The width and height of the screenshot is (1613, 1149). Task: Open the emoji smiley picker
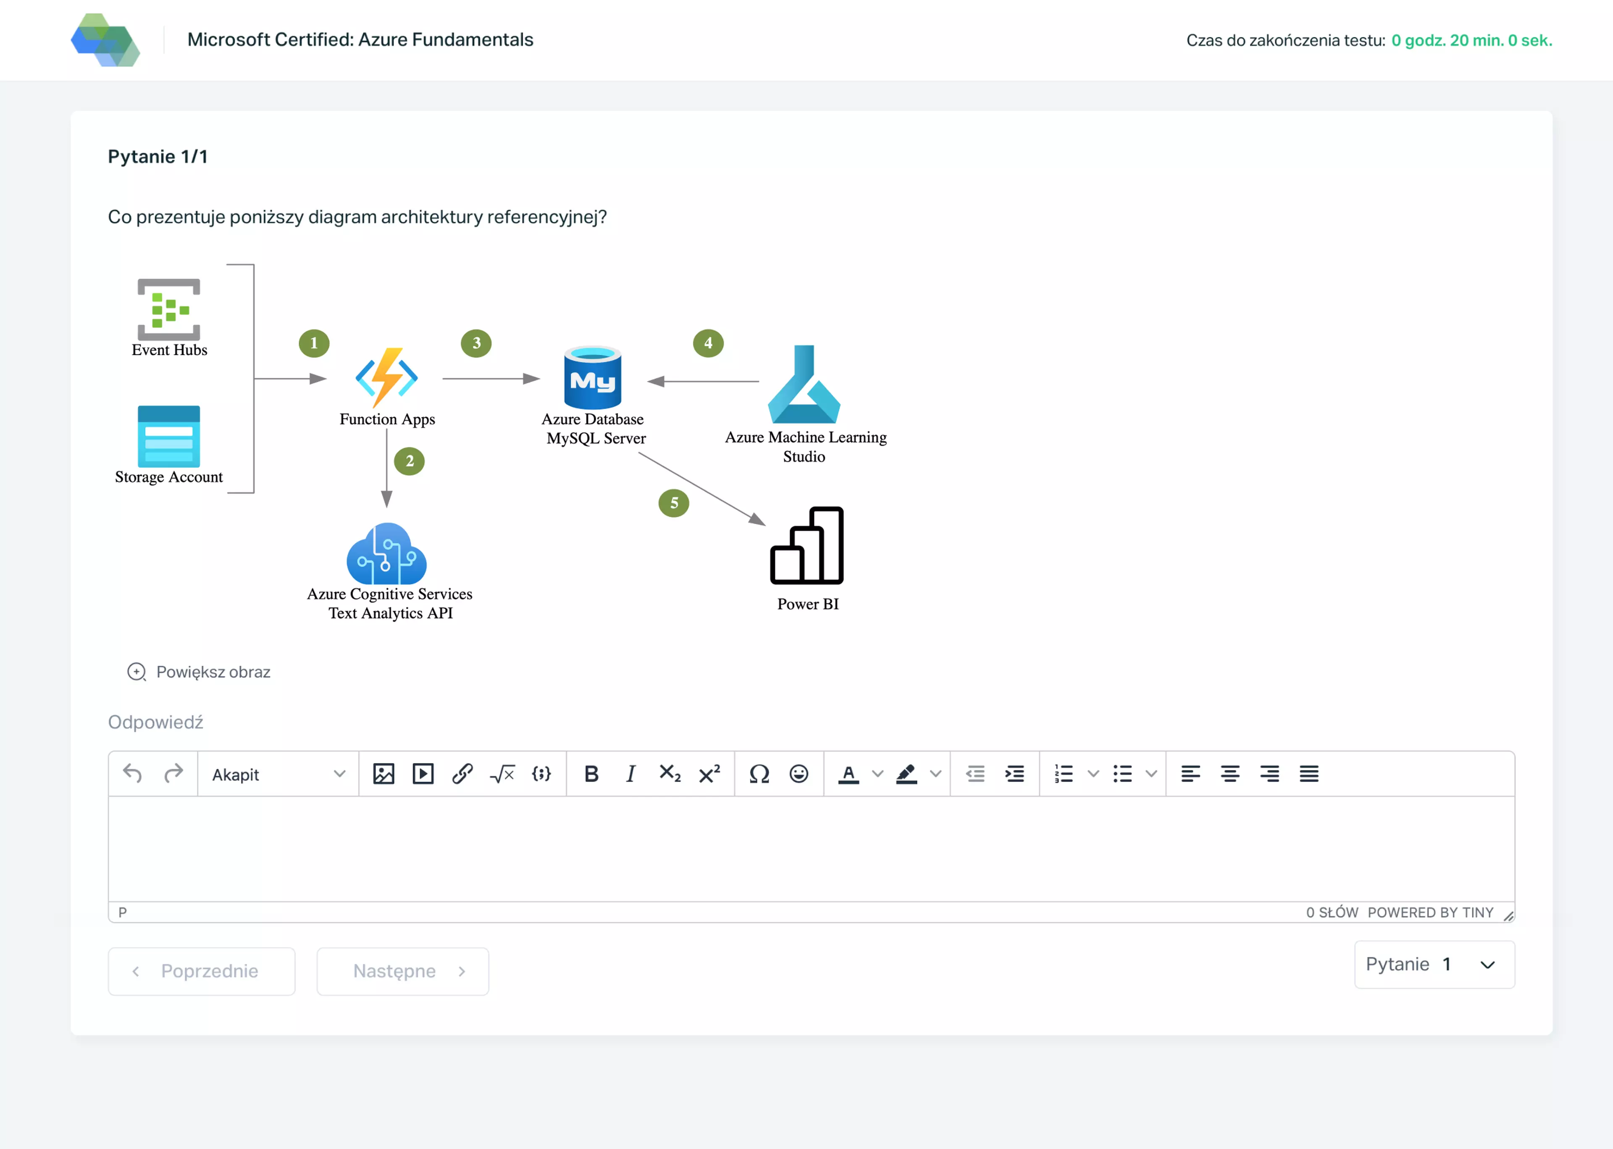(x=799, y=774)
